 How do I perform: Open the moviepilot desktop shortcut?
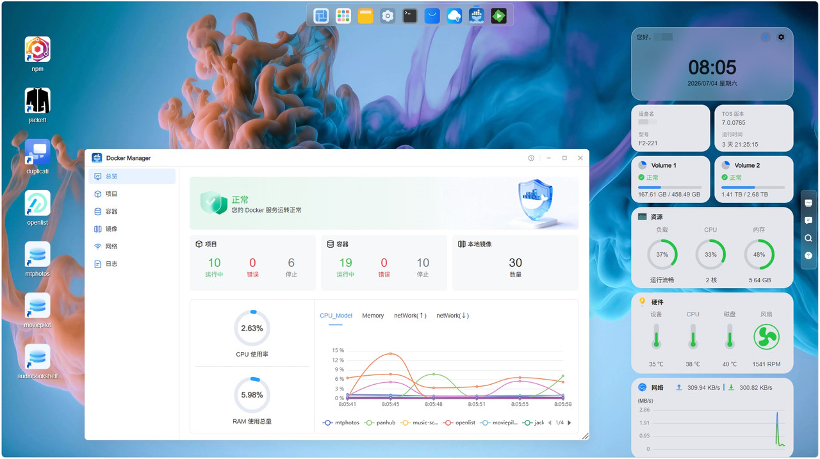coord(37,306)
